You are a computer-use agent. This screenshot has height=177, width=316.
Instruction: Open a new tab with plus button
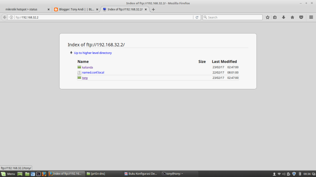153,10
